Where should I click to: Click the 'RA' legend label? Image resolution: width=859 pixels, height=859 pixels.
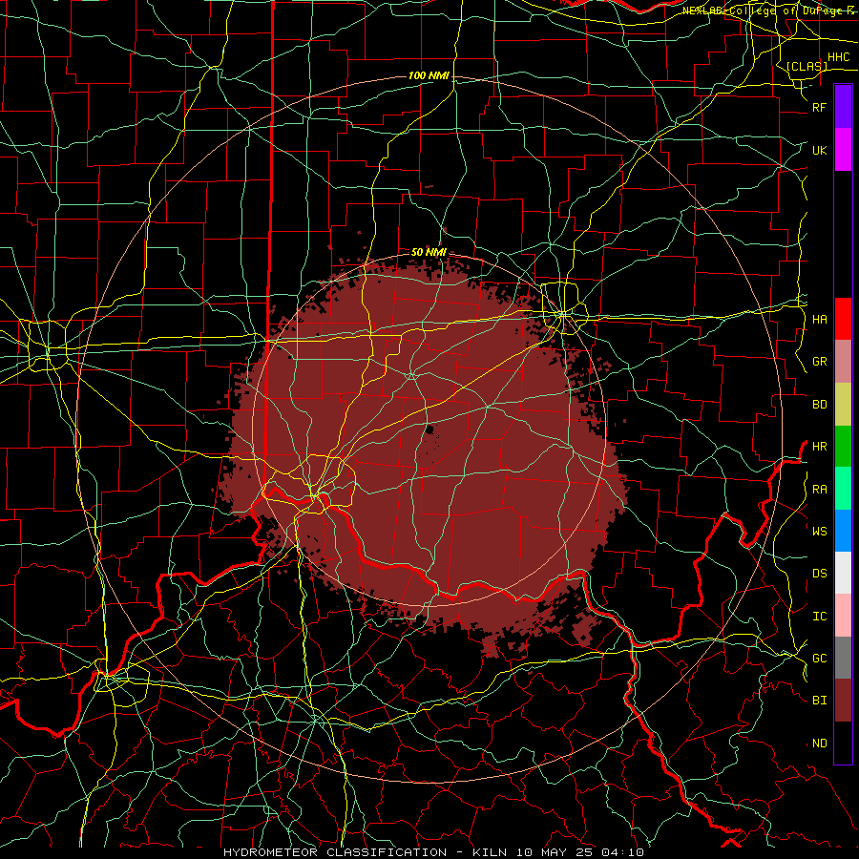point(819,489)
